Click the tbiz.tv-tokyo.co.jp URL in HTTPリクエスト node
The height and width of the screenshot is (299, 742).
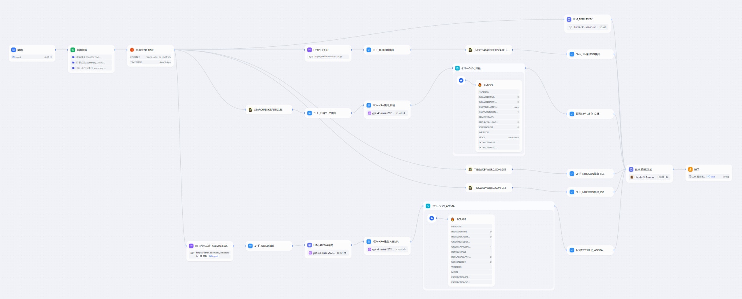click(x=328, y=57)
